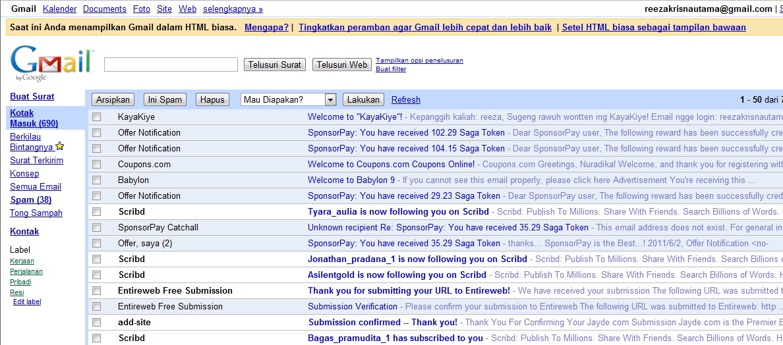
Task: Open Berkilau Bintangnya folder
Action: pos(32,142)
